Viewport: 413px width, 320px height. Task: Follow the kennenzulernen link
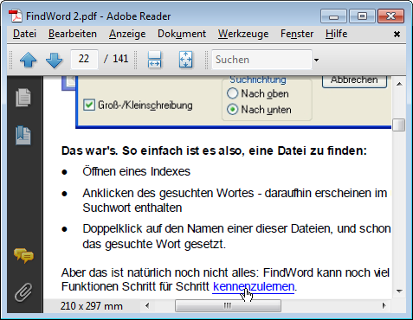pyautogui.click(x=254, y=287)
